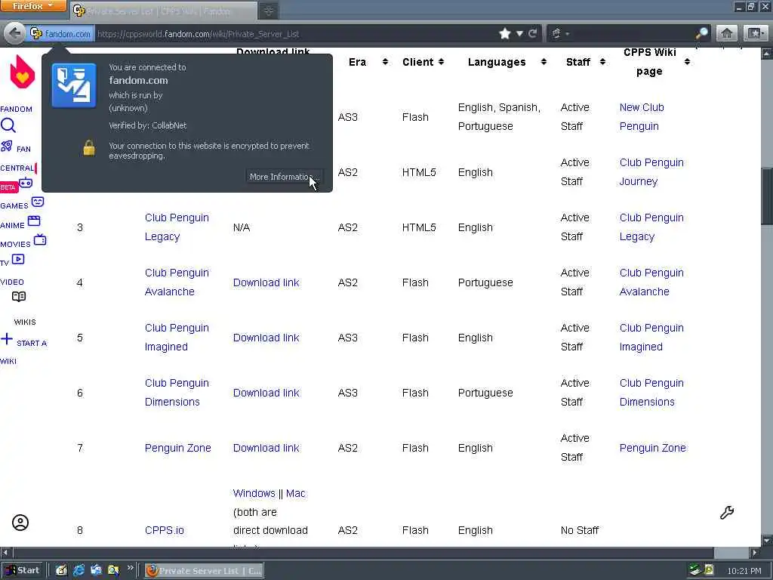Open the Club Penguin Legacy server name link
This screenshot has height=580, width=773.
click(177, 227)
